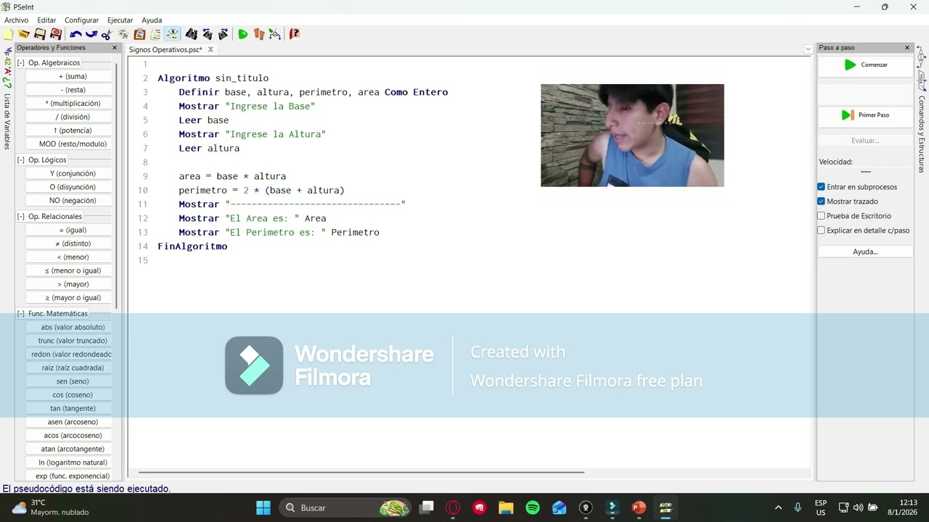Collapse the Op. Algebraicos section
Viewport: 929px width, 522px height.
click(21, 63)
